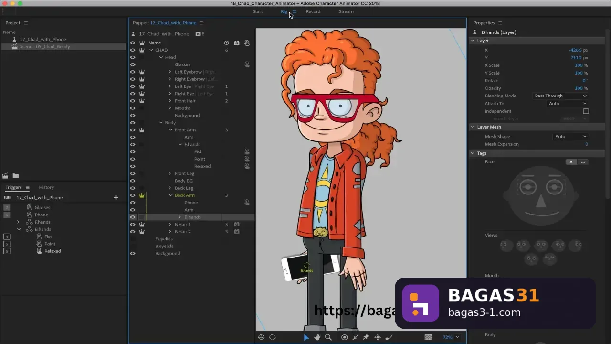Switch to the Record workspace tab
The image size is (611, 344).
(x=313, y=11)
